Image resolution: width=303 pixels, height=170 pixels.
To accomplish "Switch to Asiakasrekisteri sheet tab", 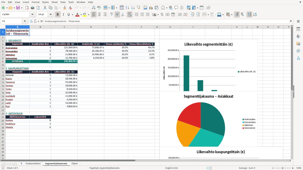I will click(33, 163).
